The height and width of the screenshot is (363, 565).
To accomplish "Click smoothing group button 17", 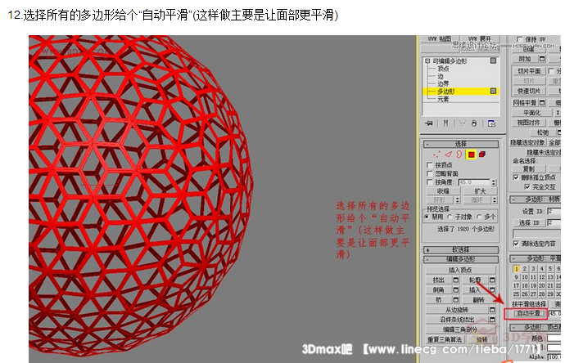I will tap(517, 285).
